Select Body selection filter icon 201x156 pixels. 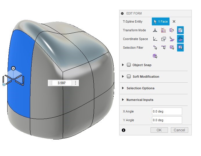pyautogui.click(x=155, y=56)
